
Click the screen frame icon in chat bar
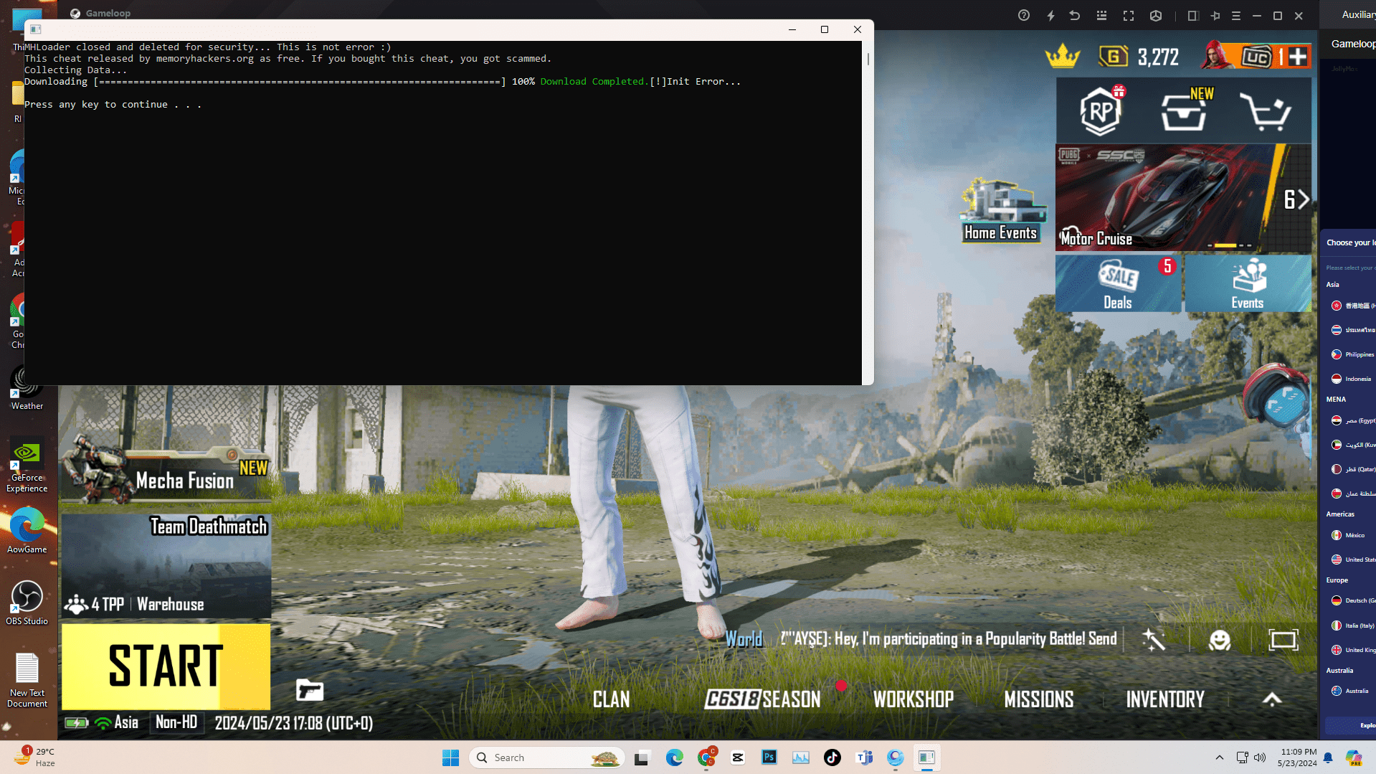pyautogui.click(x=1284, y=640)
